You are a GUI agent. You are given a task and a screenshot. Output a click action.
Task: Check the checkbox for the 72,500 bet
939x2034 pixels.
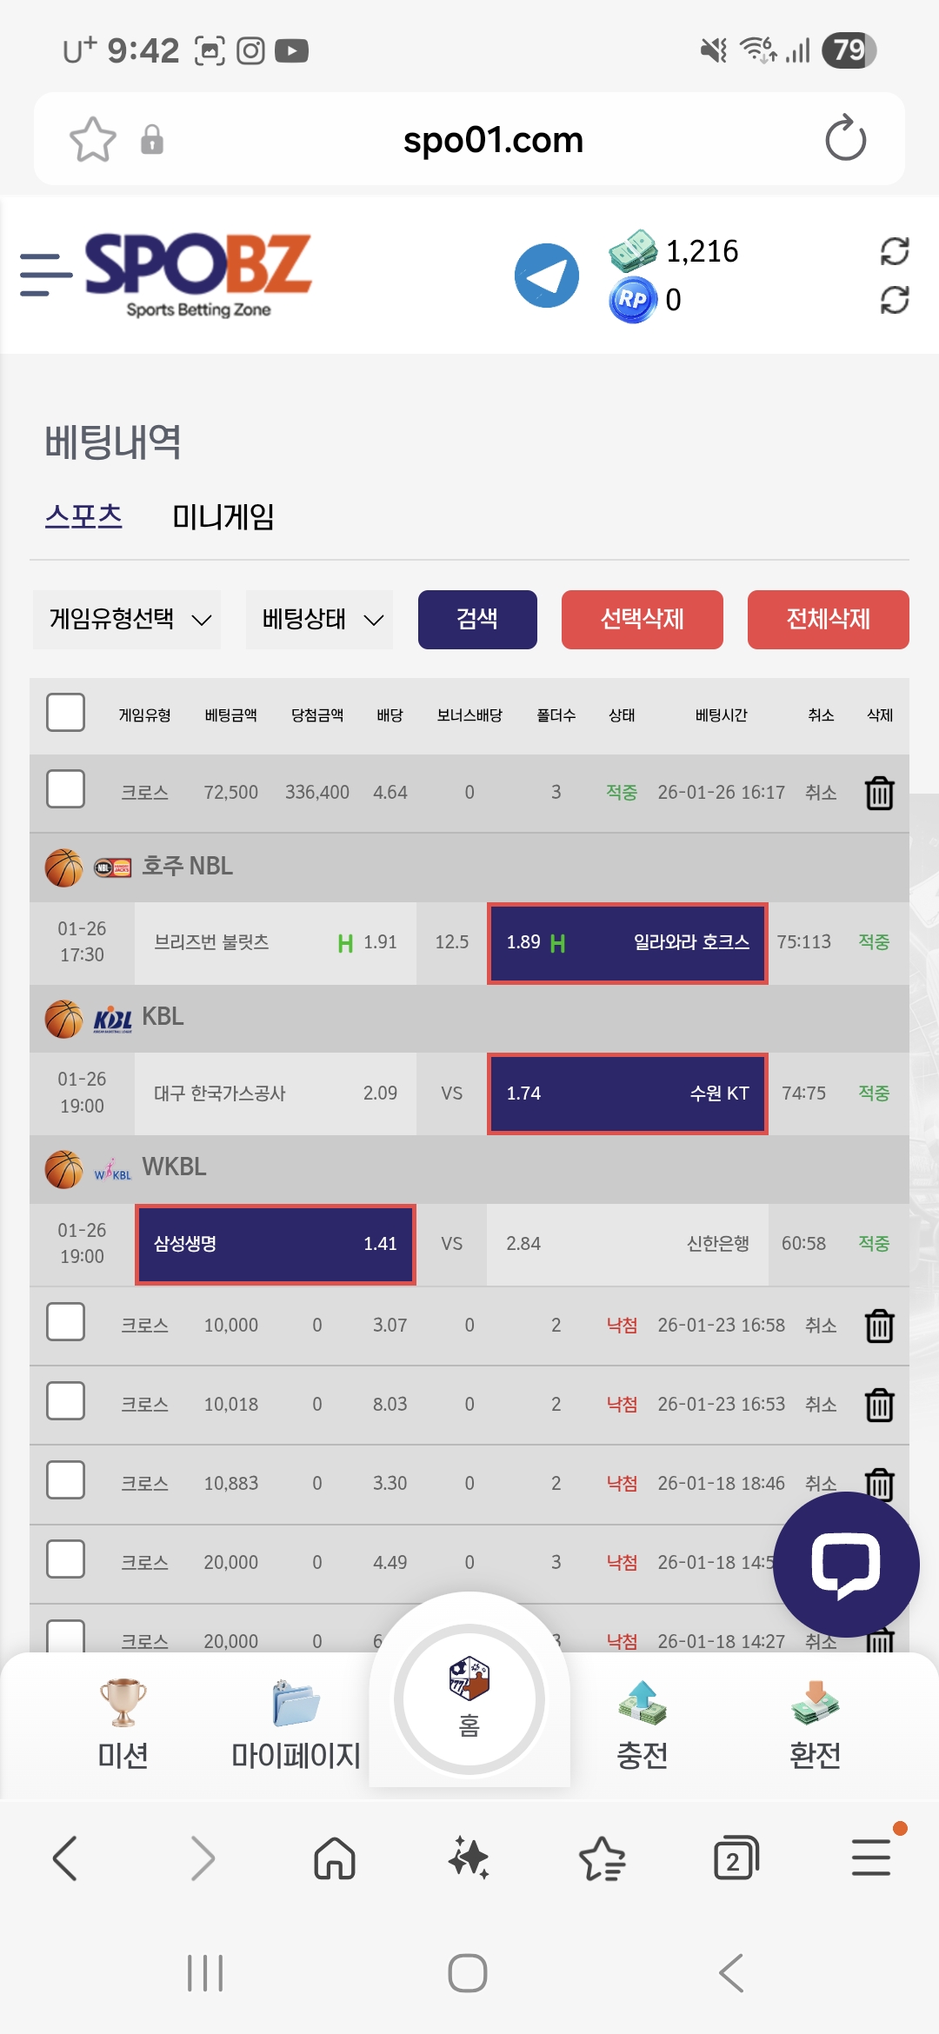click(65, 791)
